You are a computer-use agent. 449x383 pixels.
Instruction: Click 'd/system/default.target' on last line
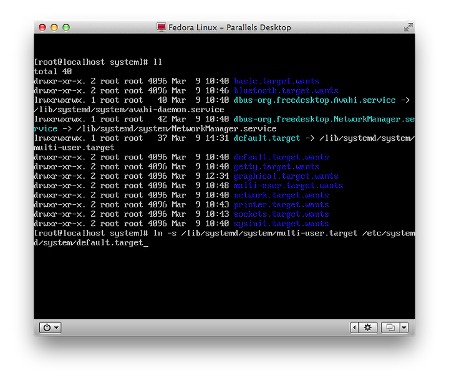(89, 243)
